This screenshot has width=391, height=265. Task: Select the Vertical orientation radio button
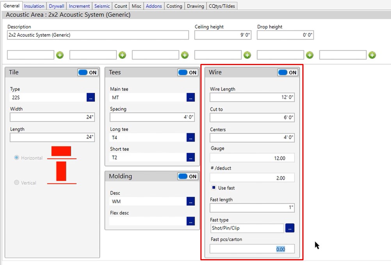[16, 182]
